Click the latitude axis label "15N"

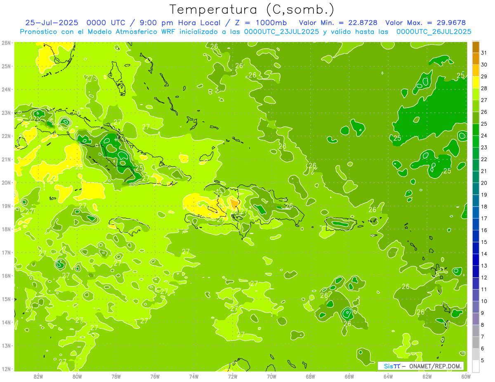[6, 299]
